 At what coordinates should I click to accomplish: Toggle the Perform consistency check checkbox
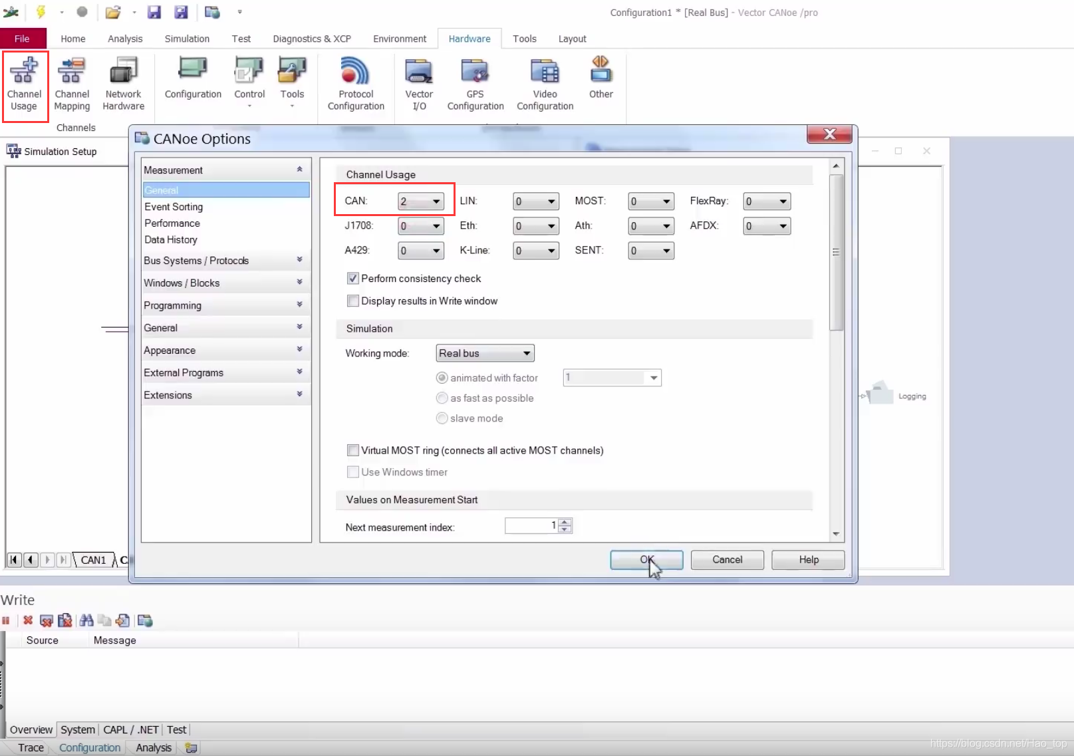click(x=353, y=279)
